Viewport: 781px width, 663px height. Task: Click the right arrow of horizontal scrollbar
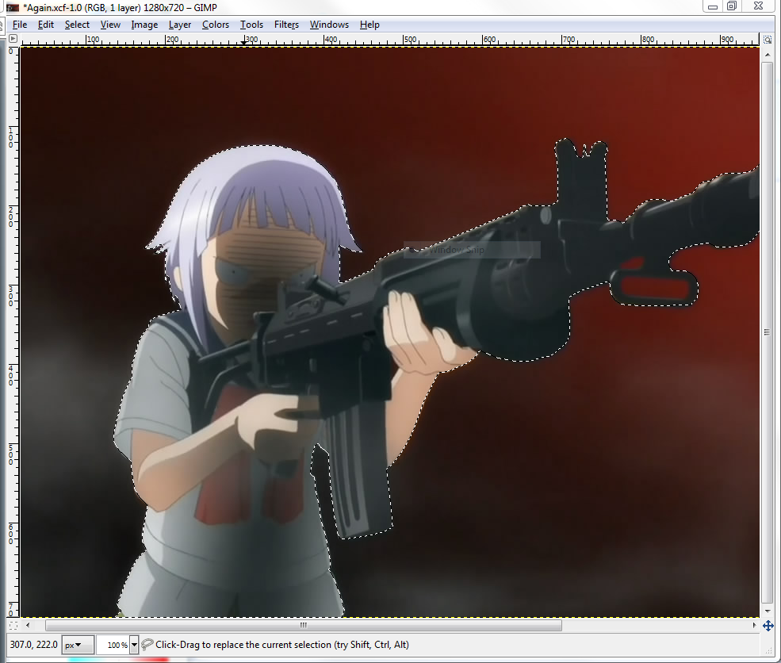pos(755,625)
